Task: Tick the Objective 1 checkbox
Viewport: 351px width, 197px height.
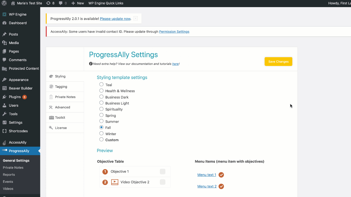Action: [163, 172]
